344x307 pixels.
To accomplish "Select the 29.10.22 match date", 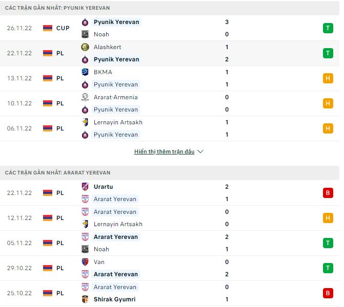I will [19, 268].
